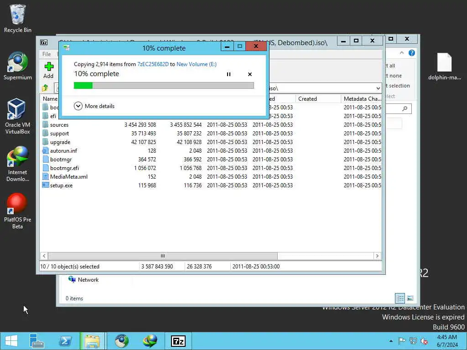
Task: Sort by Metadata Changed column
Action: coord(362,99)
